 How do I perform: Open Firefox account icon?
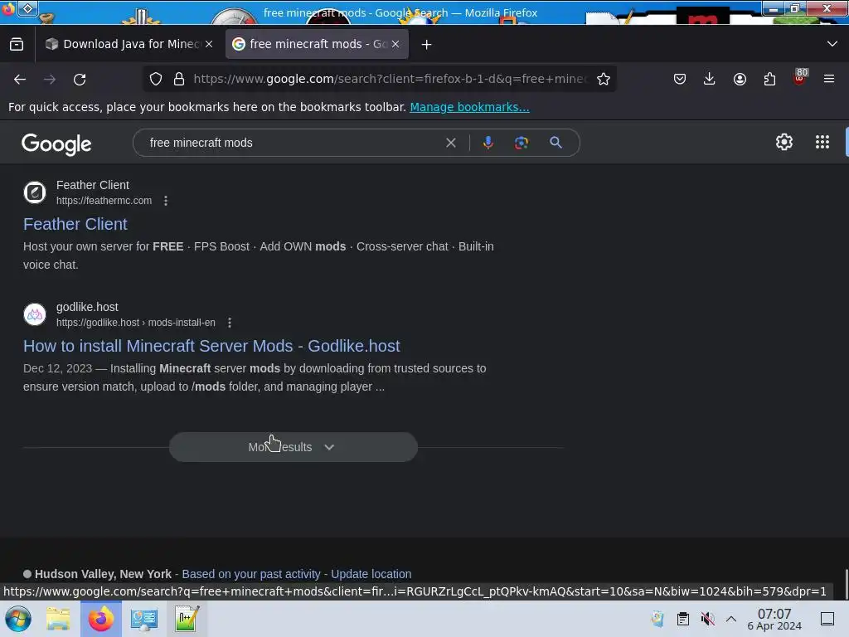(740, 79)
